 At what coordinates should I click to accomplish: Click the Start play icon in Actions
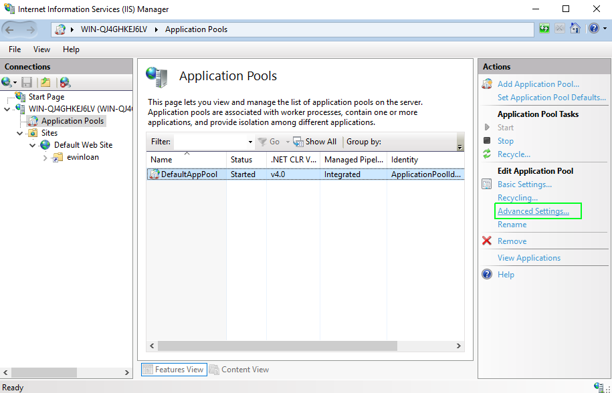(x=487, y=127)
